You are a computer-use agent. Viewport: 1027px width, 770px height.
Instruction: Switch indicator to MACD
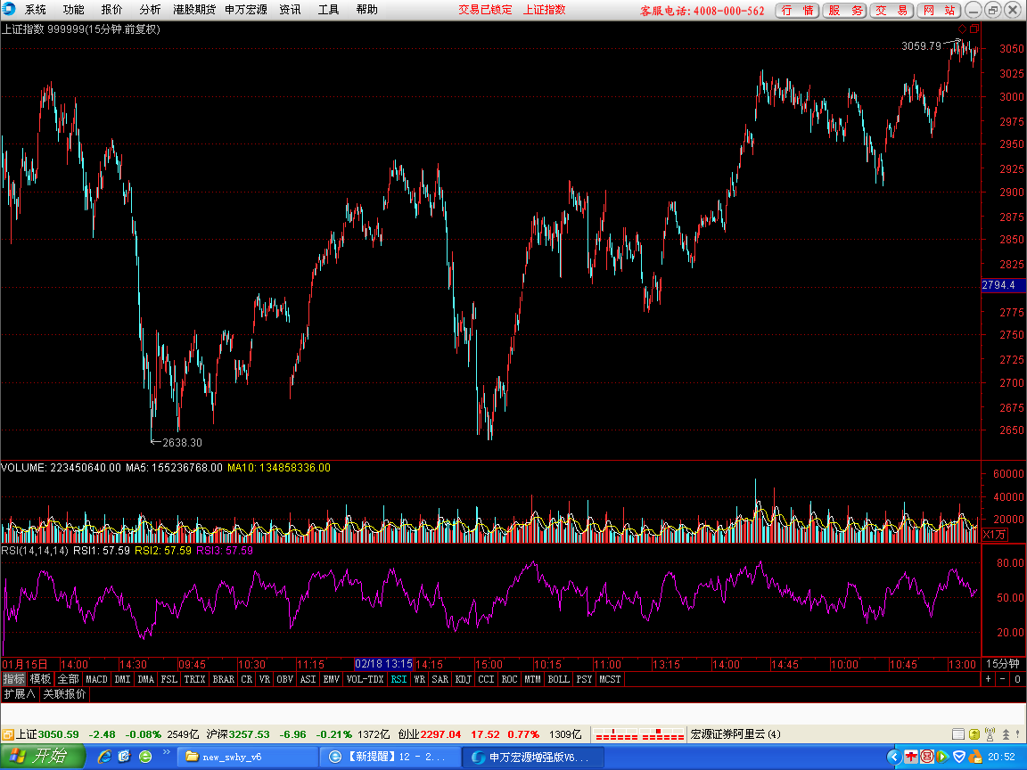[96, 679]
